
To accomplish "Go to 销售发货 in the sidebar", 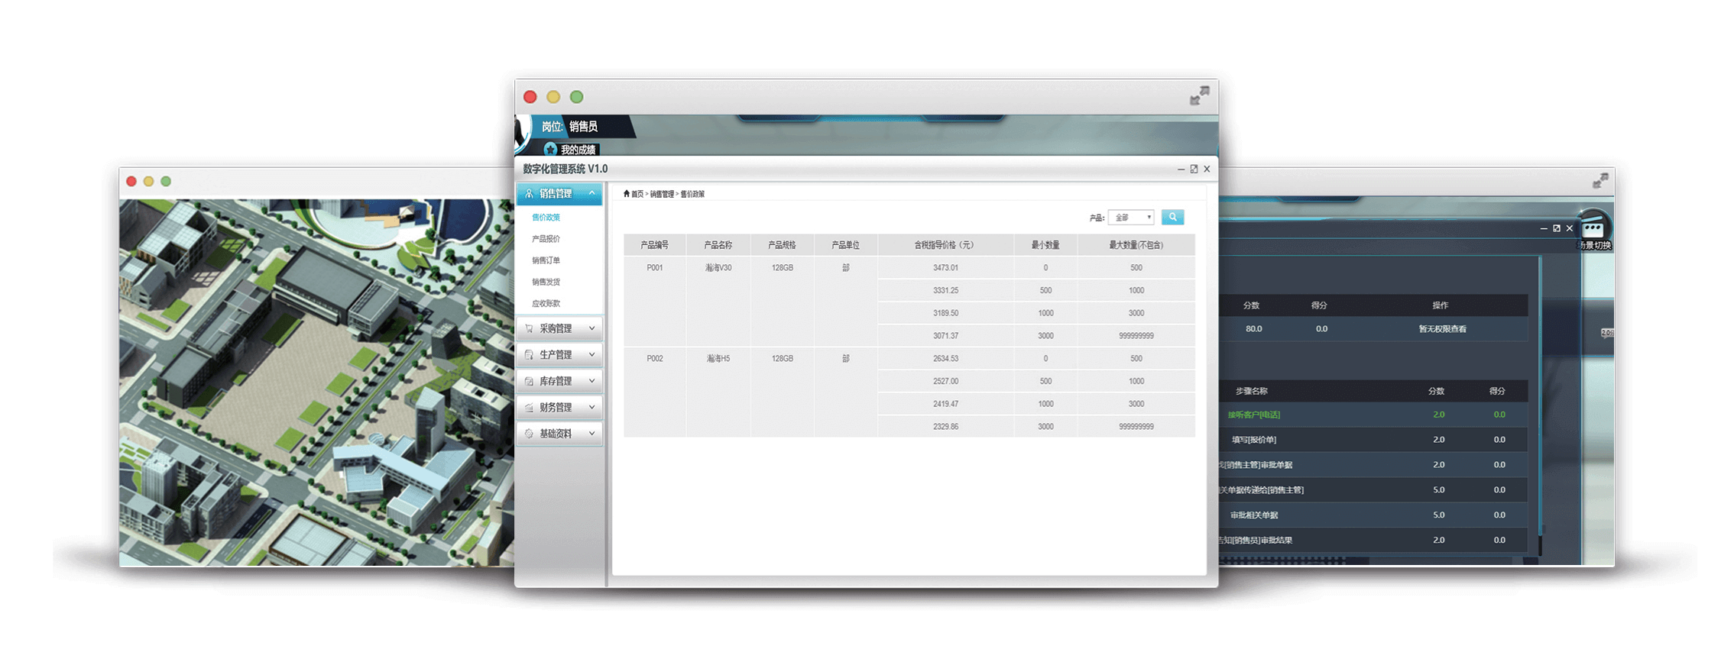I will point(546,282).
